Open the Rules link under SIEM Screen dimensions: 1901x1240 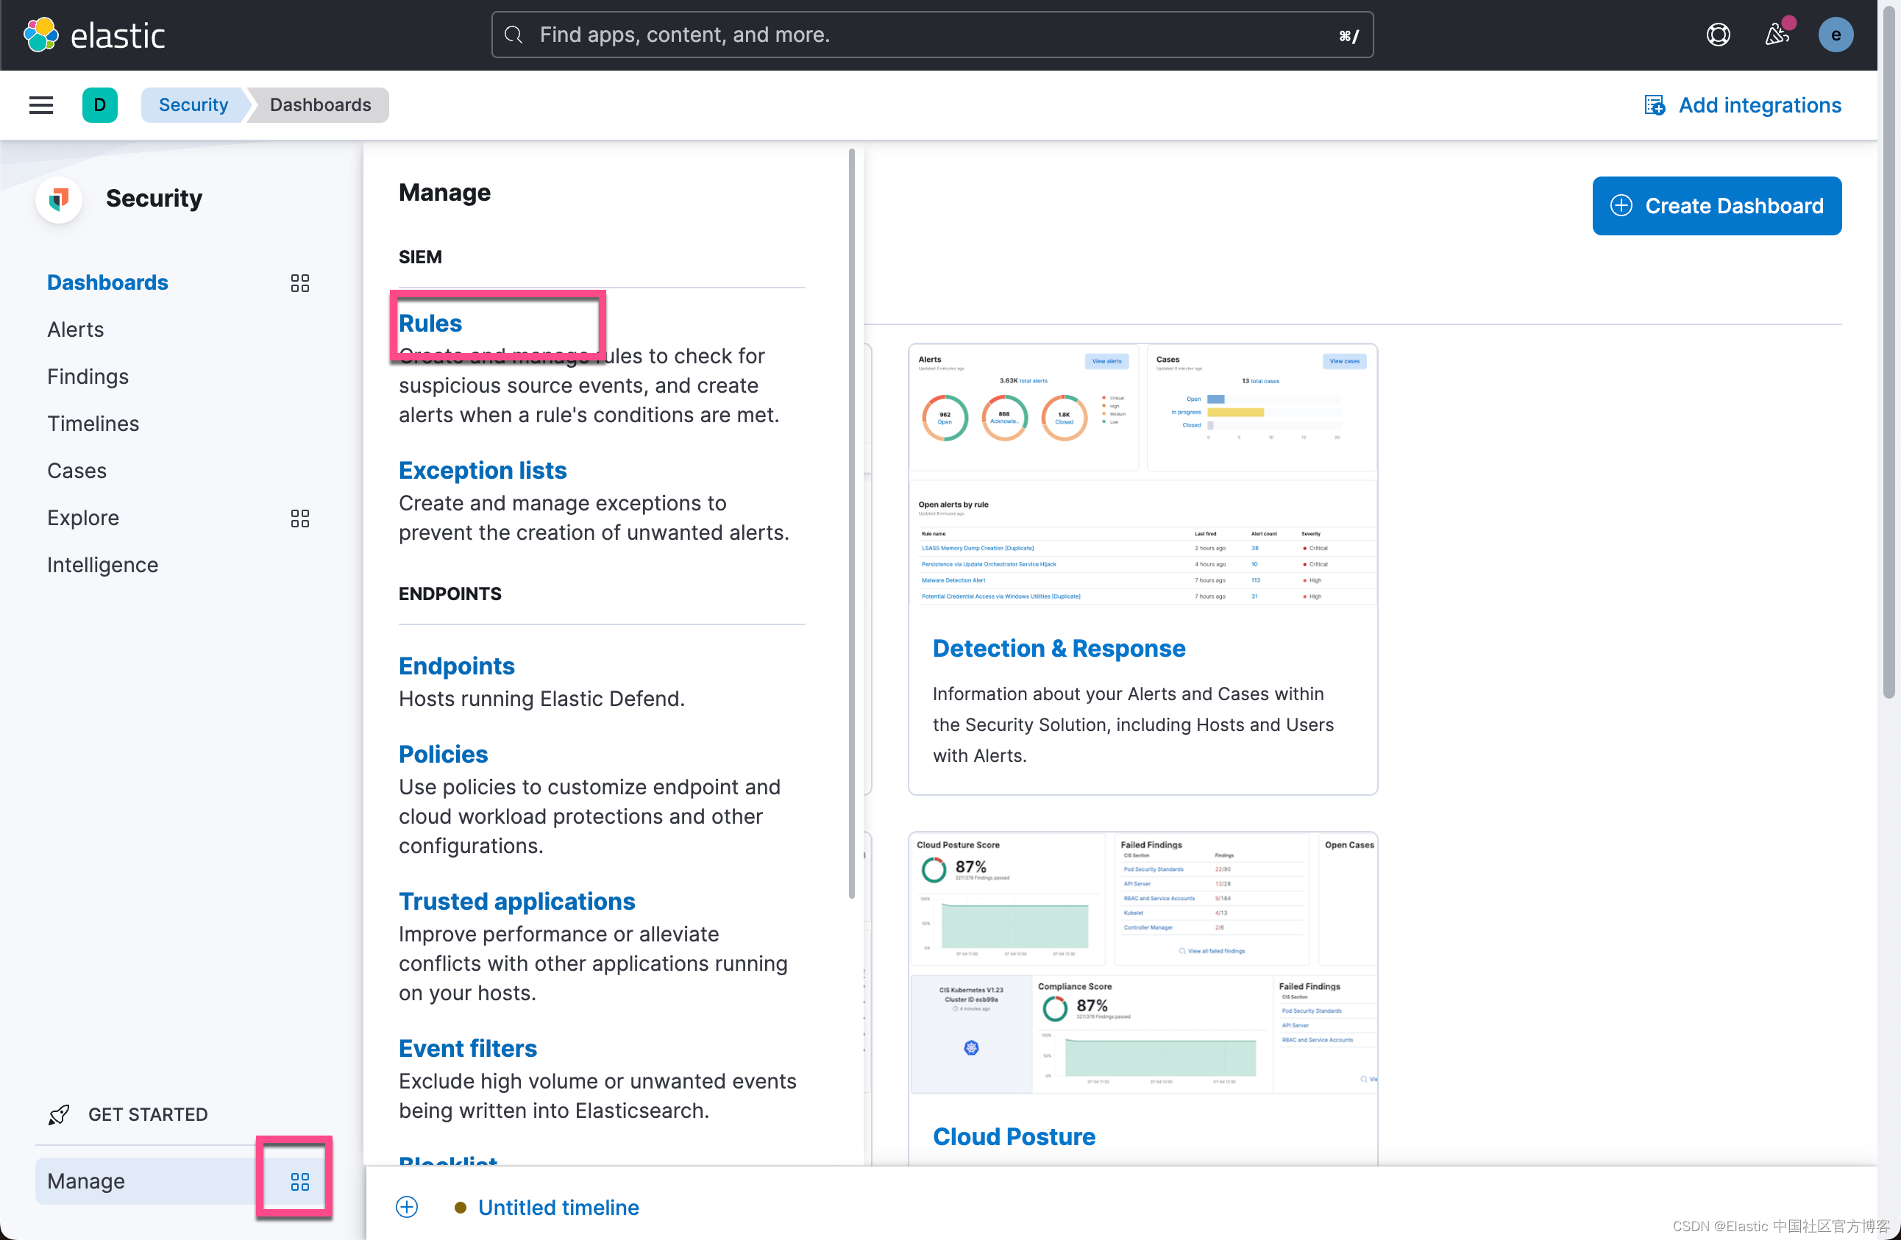coord(430,324)
